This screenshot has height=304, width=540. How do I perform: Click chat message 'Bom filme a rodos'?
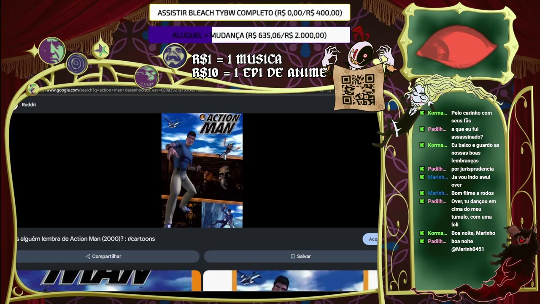(x=472, y=193)
